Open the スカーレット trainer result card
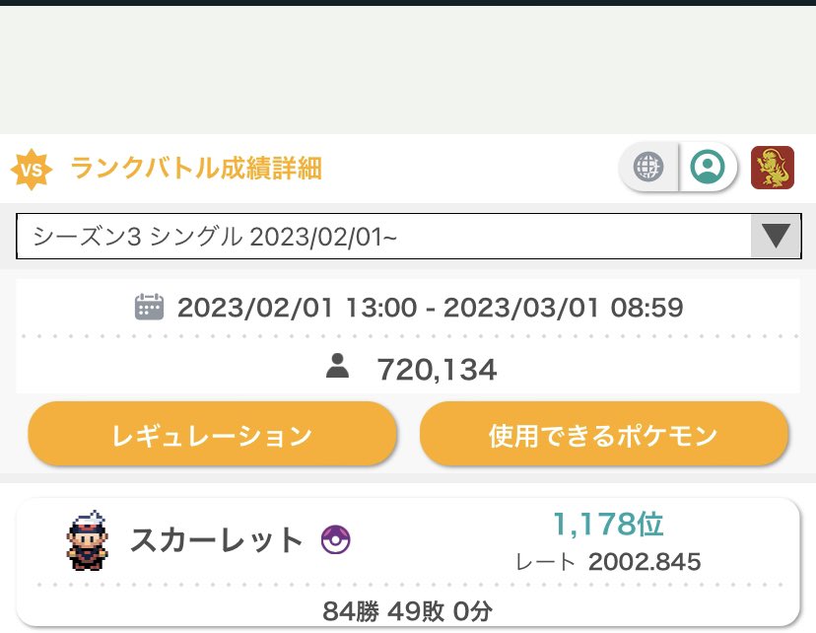The height and width of the screenshot is (633, 816). (x=408, y=562)
